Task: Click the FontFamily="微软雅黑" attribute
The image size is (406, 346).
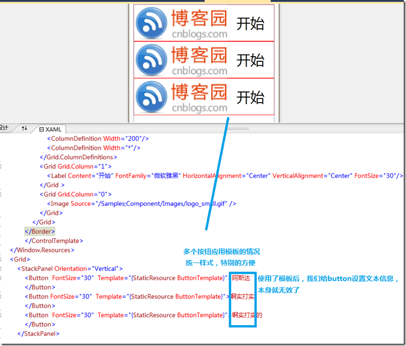Action: pyautogui.click(x=148, y=176)
